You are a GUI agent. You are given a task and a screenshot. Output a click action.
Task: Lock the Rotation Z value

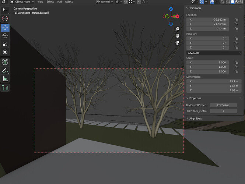pos(237,47)
